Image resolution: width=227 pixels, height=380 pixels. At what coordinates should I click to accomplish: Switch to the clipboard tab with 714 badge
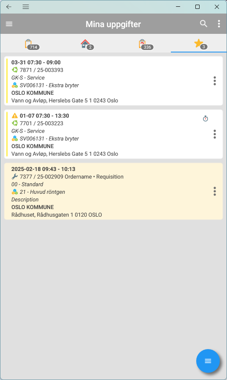32,44
